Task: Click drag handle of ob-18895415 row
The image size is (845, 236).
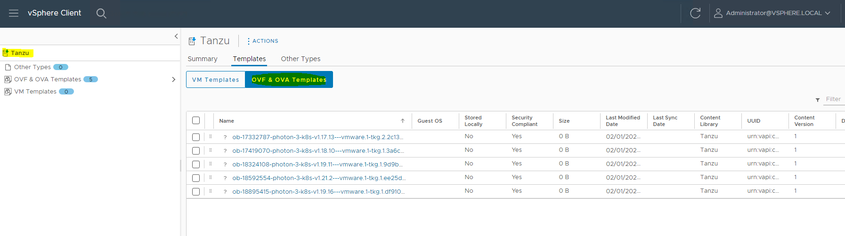Action: 211,191
